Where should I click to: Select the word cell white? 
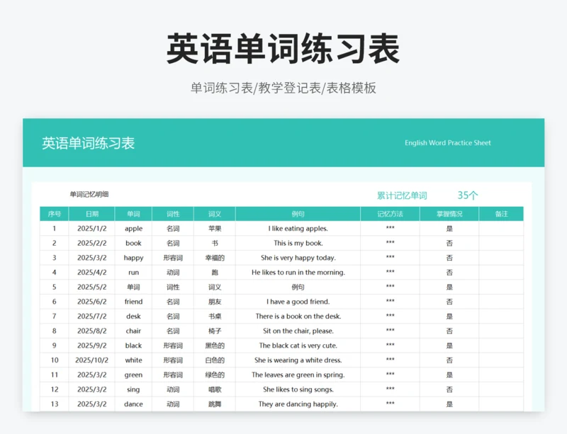pyautogui.click(x=133, y=360)
